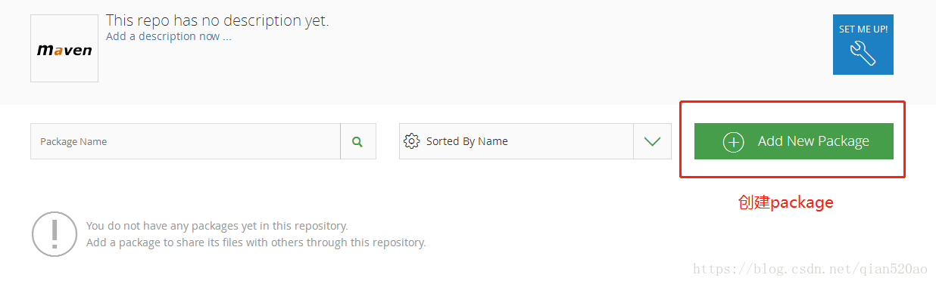
Task: Click the Add New Package button text
Action: [x=813, y=141]
